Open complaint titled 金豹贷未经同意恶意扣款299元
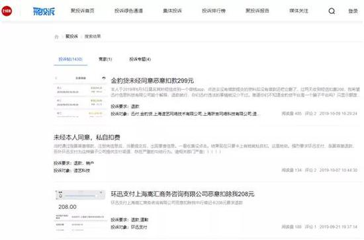The height and width of the screenshot is (240, 364). point(152,81)
